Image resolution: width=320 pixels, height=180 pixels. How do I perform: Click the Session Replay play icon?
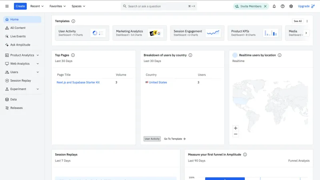[7, 81]
